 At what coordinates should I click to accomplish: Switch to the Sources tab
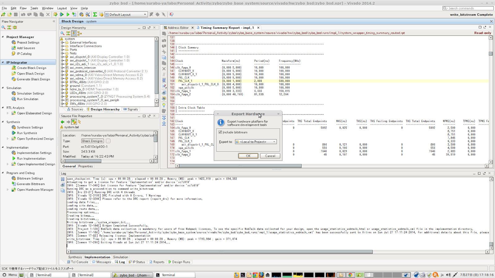pos(75,109)
